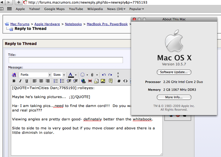
Task: Center-align the message text
Action: click(x=41, y=81)
